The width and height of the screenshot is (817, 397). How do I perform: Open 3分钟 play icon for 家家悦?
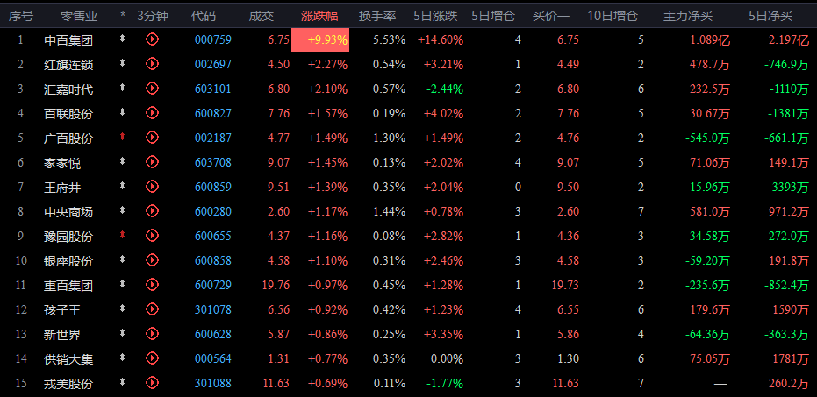tap(152, 162)
